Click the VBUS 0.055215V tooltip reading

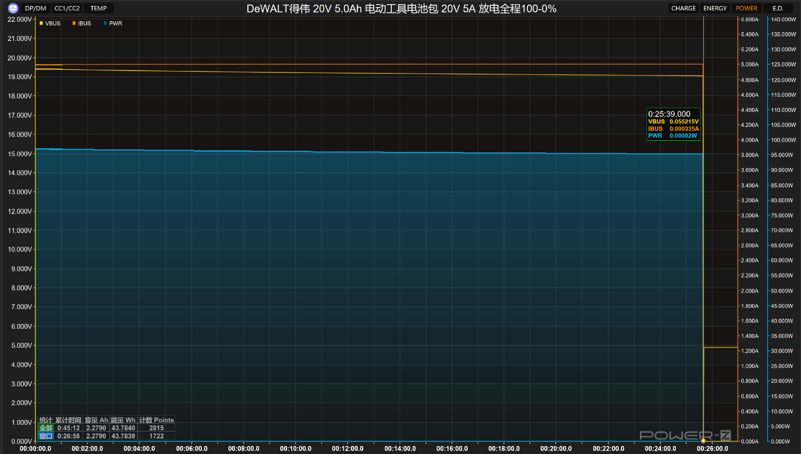click(x=673, y=121)
